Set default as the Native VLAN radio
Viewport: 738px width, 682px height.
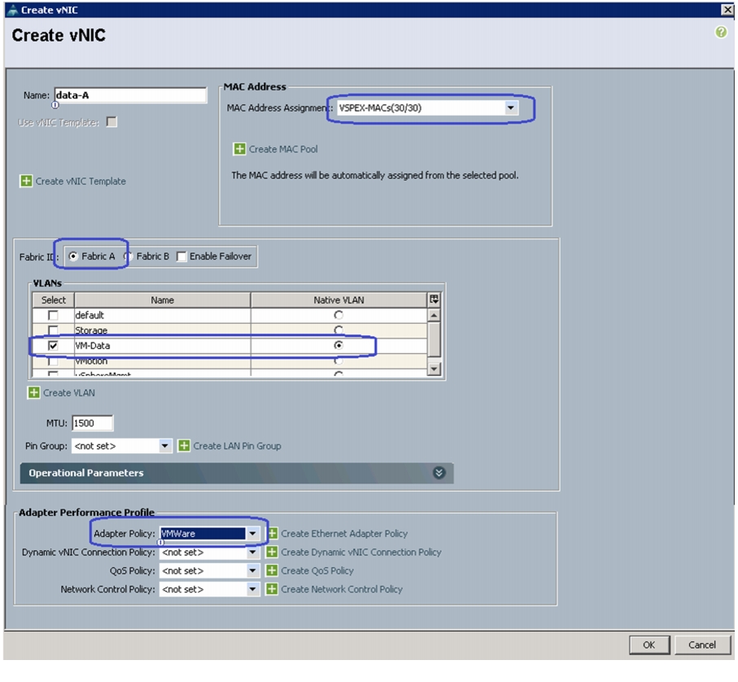tap(338, 315)
